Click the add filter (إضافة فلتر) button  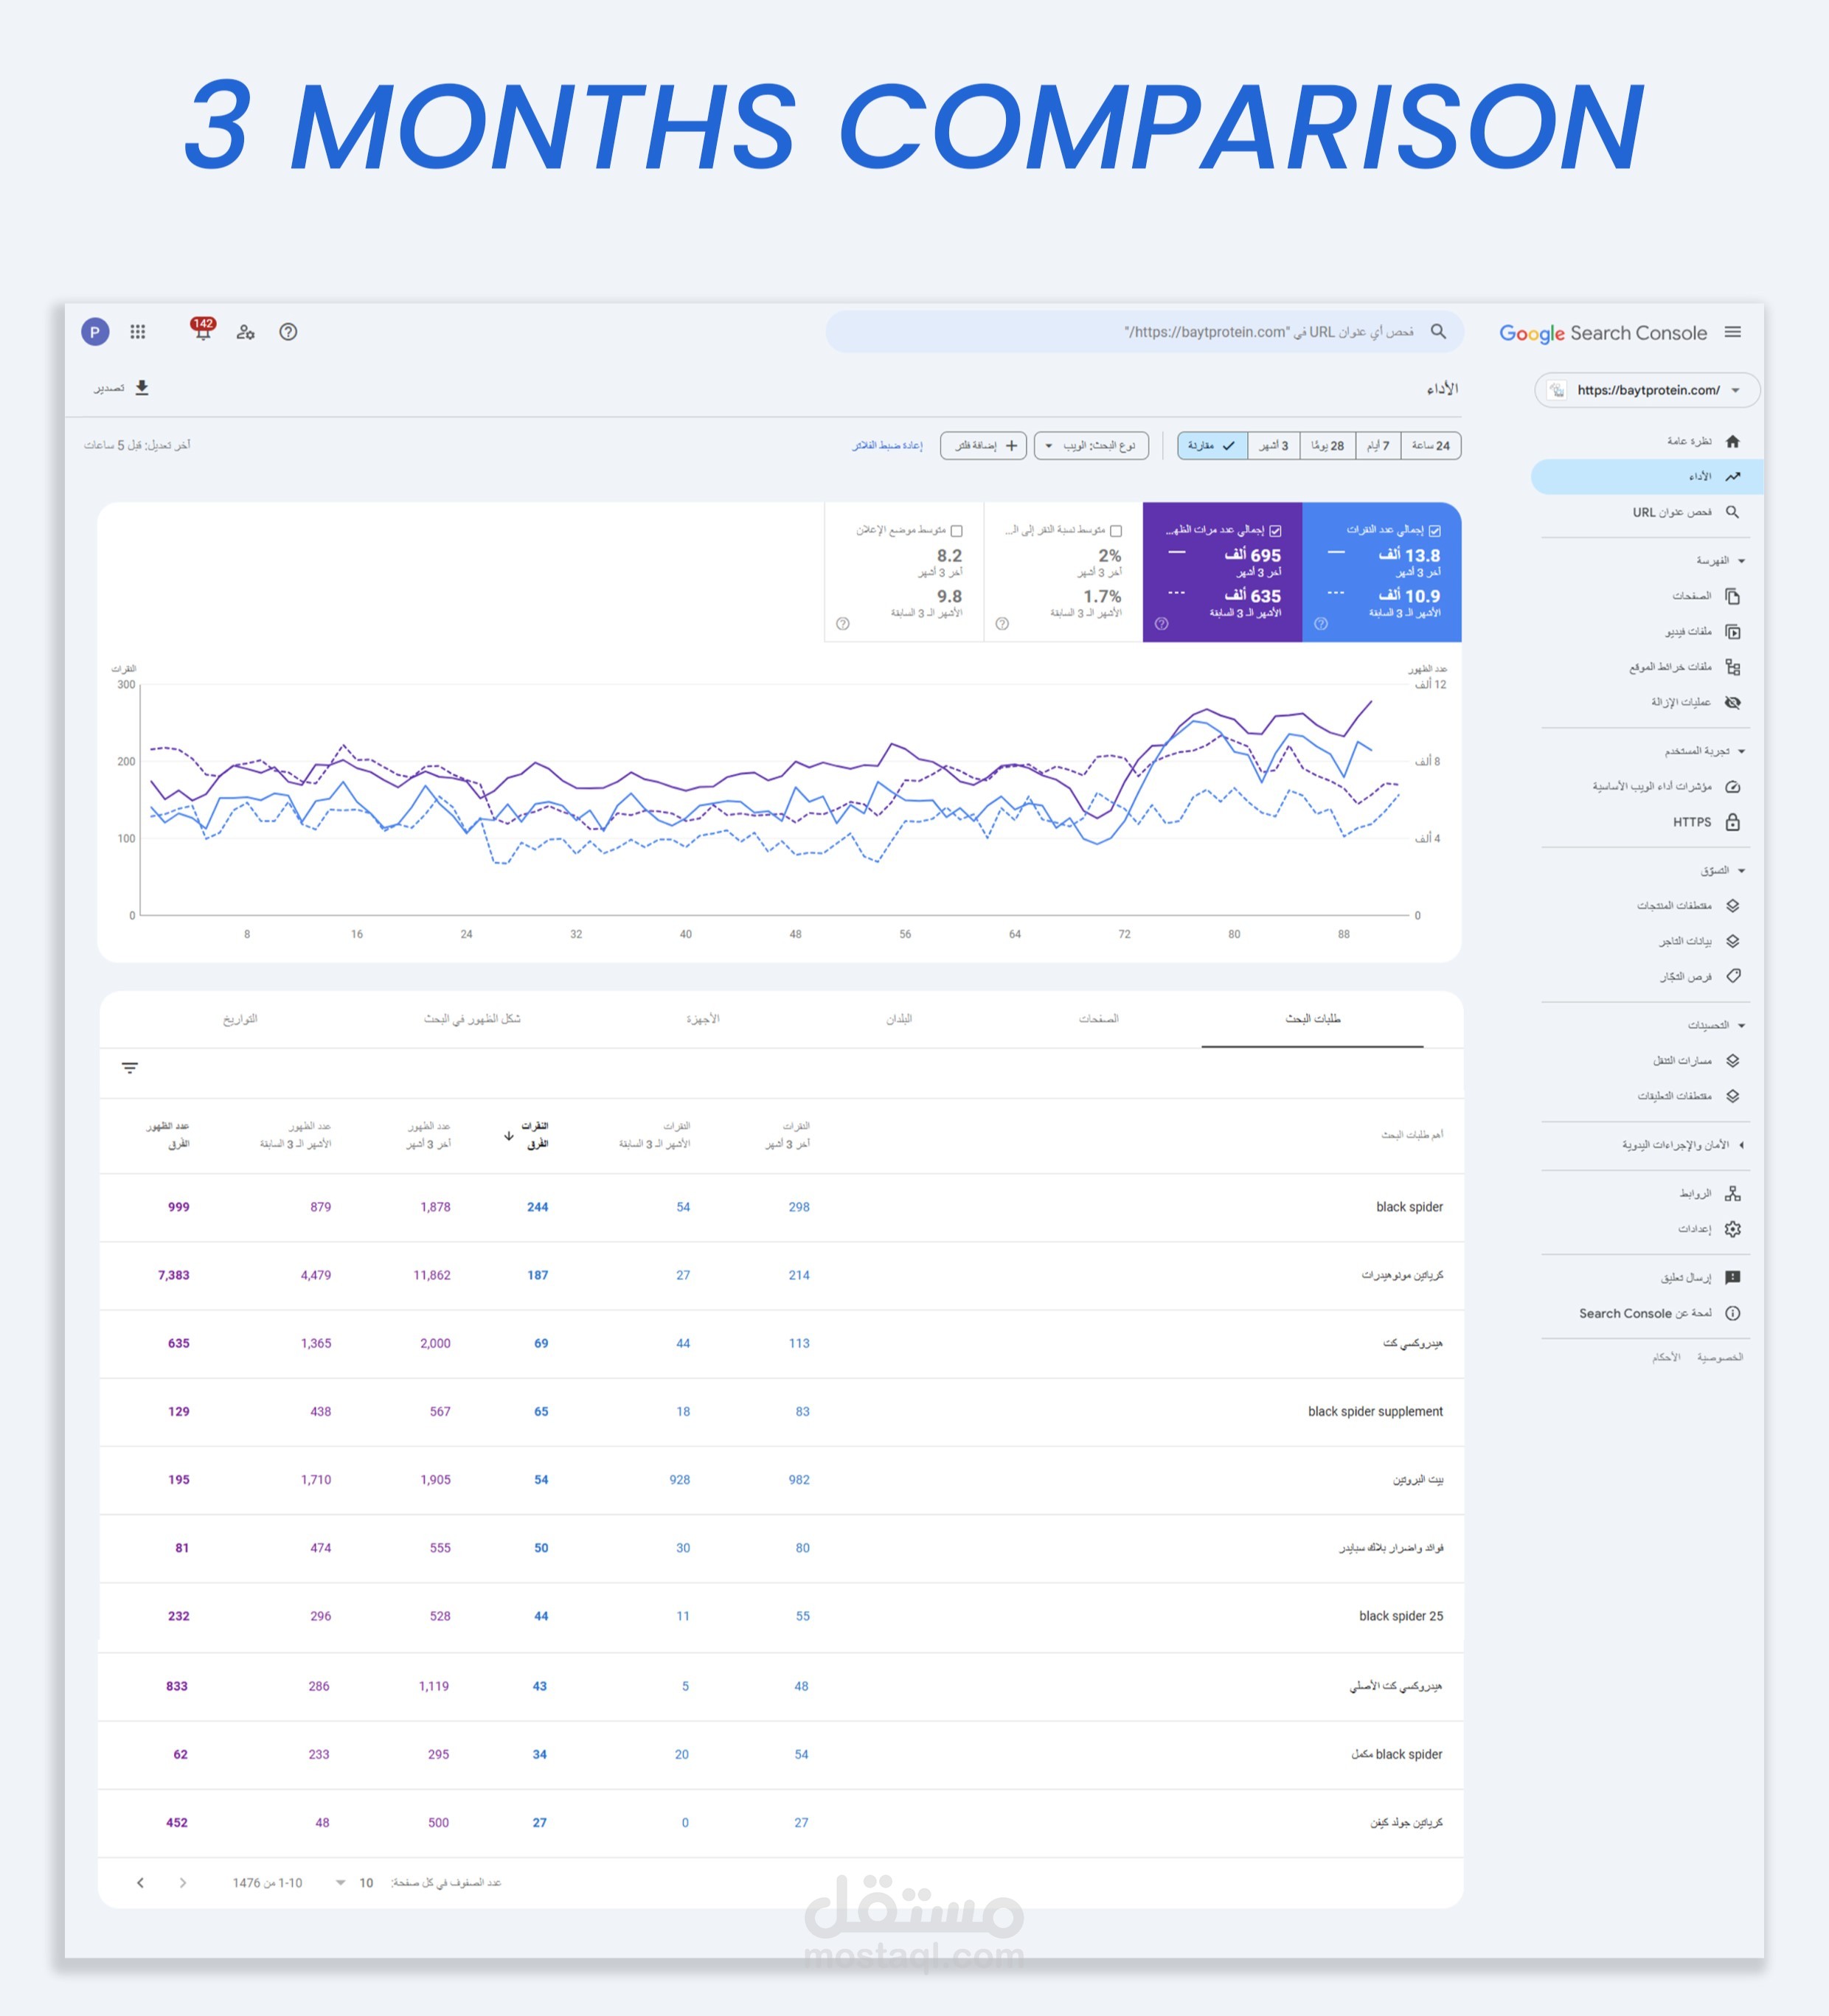(984, 446)
